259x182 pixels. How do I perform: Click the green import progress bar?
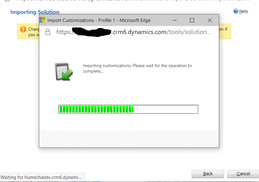[128, 109]
